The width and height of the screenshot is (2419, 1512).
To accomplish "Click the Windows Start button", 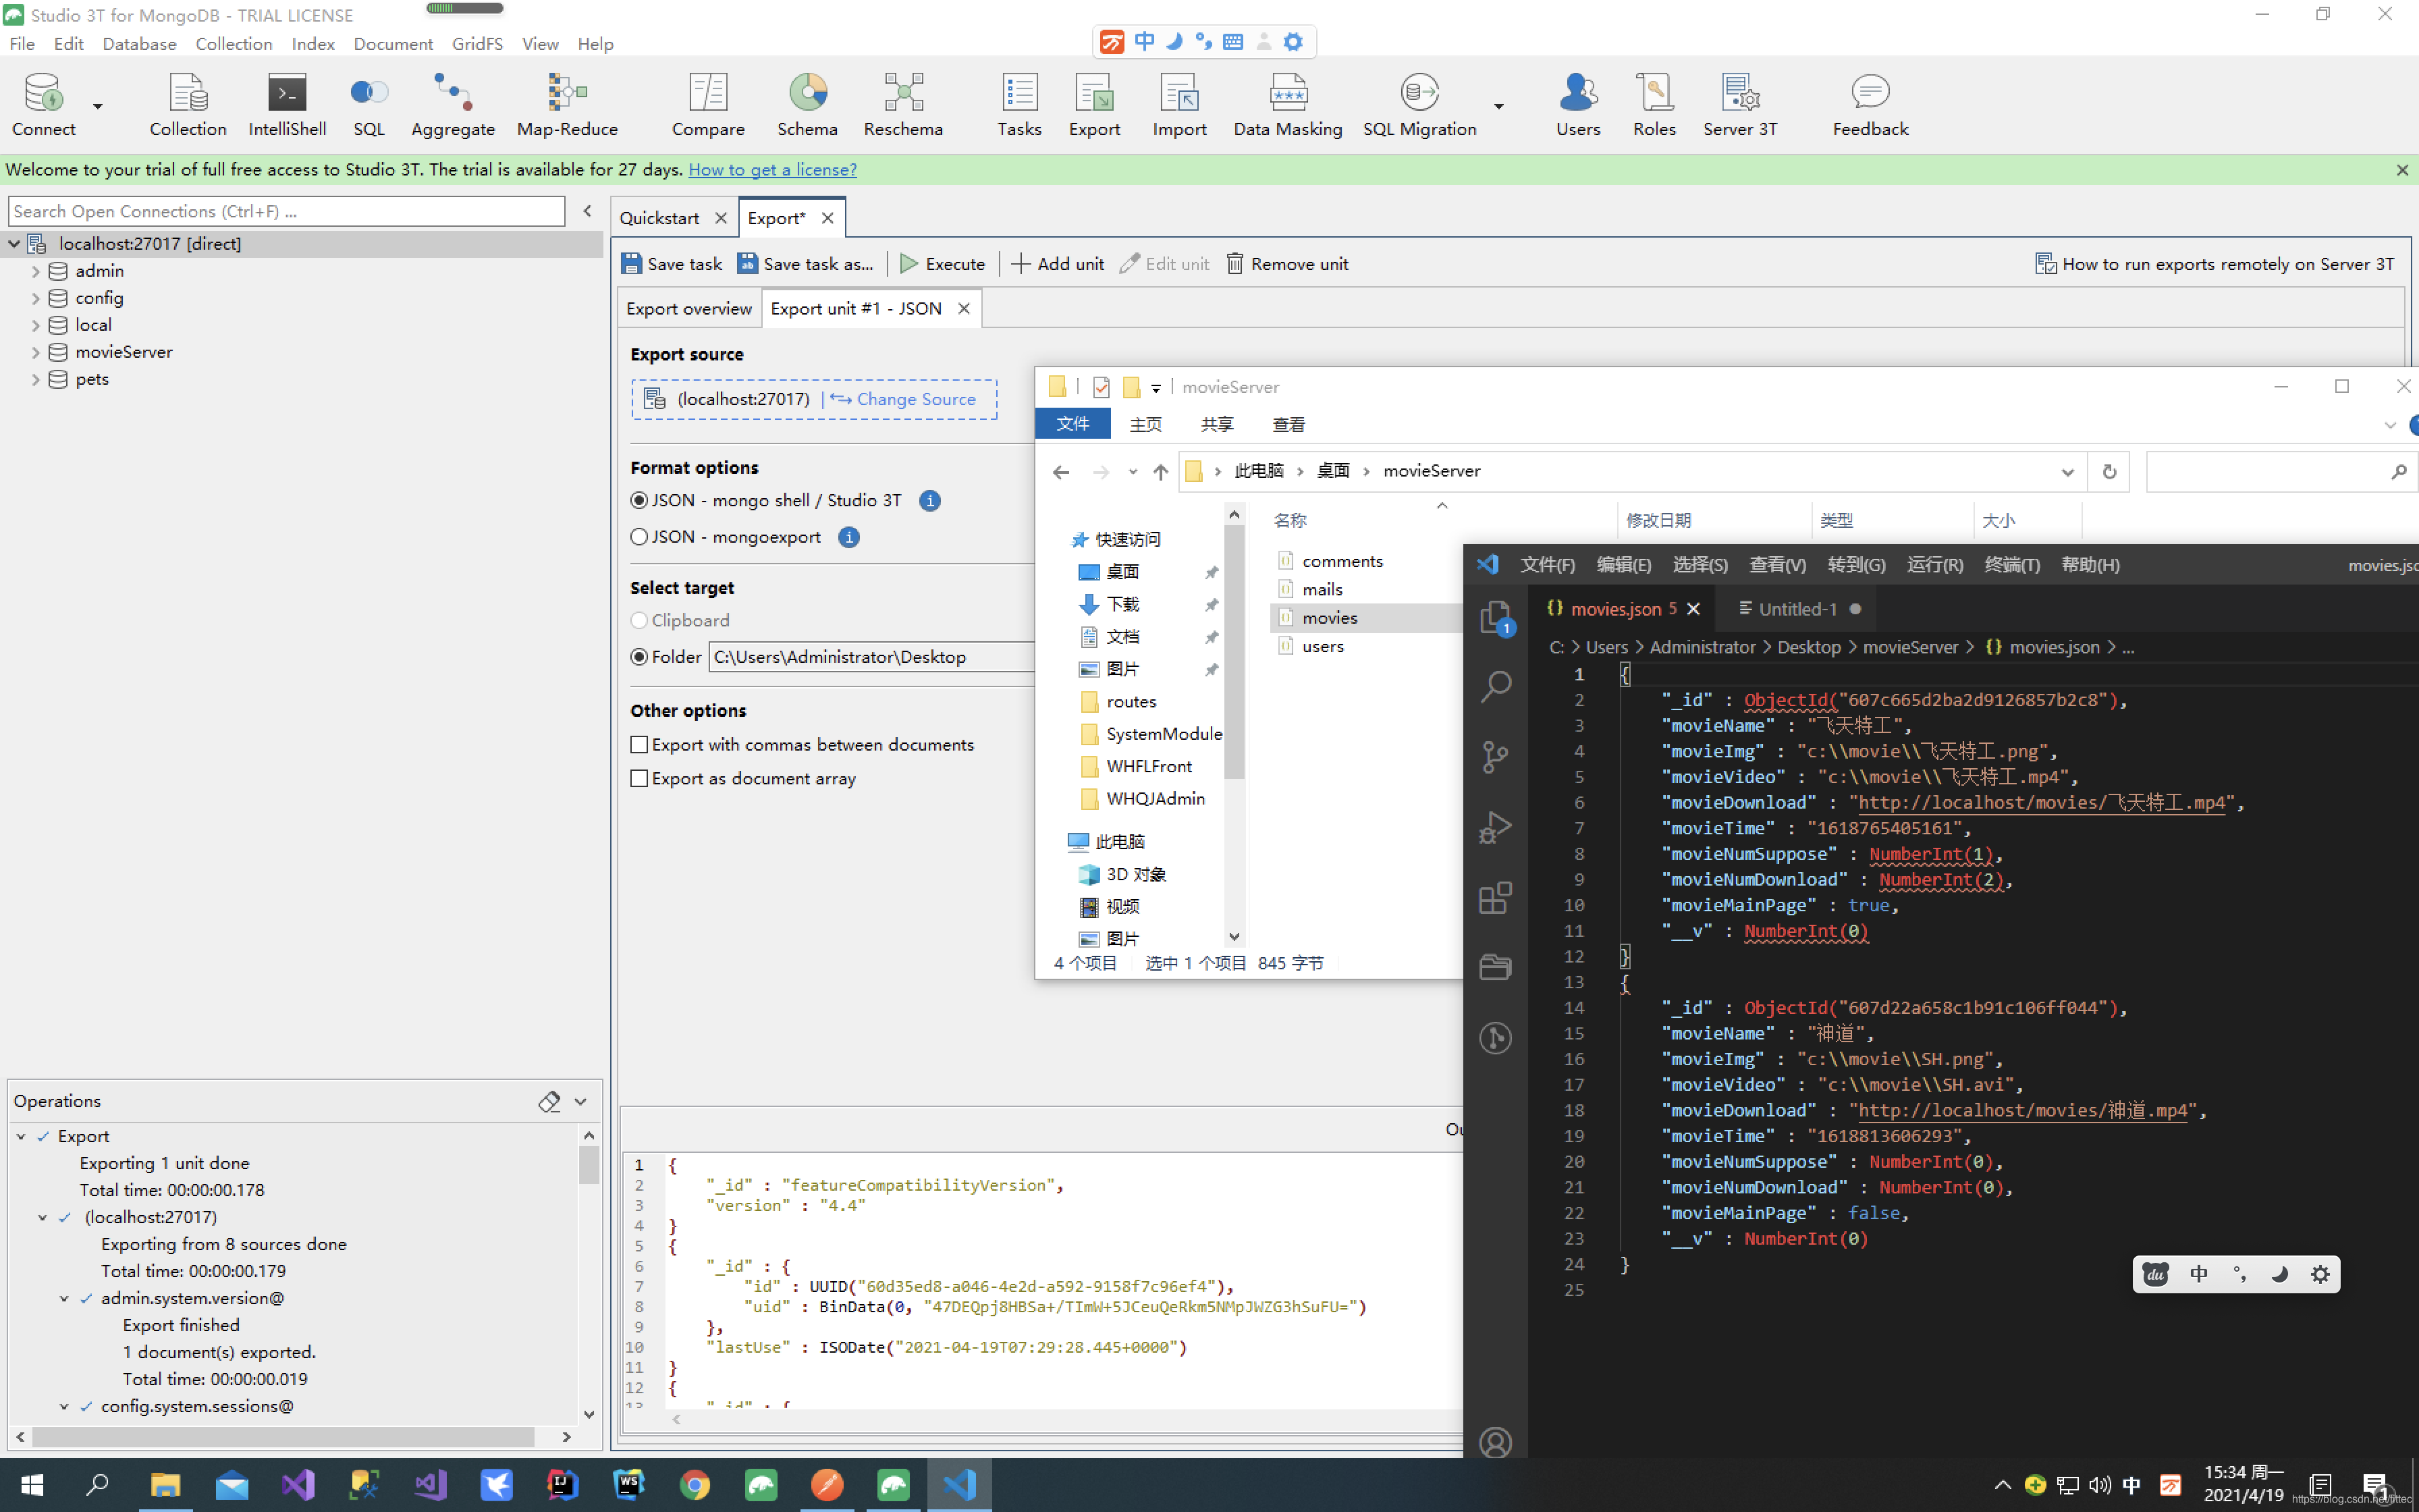I will (32, 1485).
